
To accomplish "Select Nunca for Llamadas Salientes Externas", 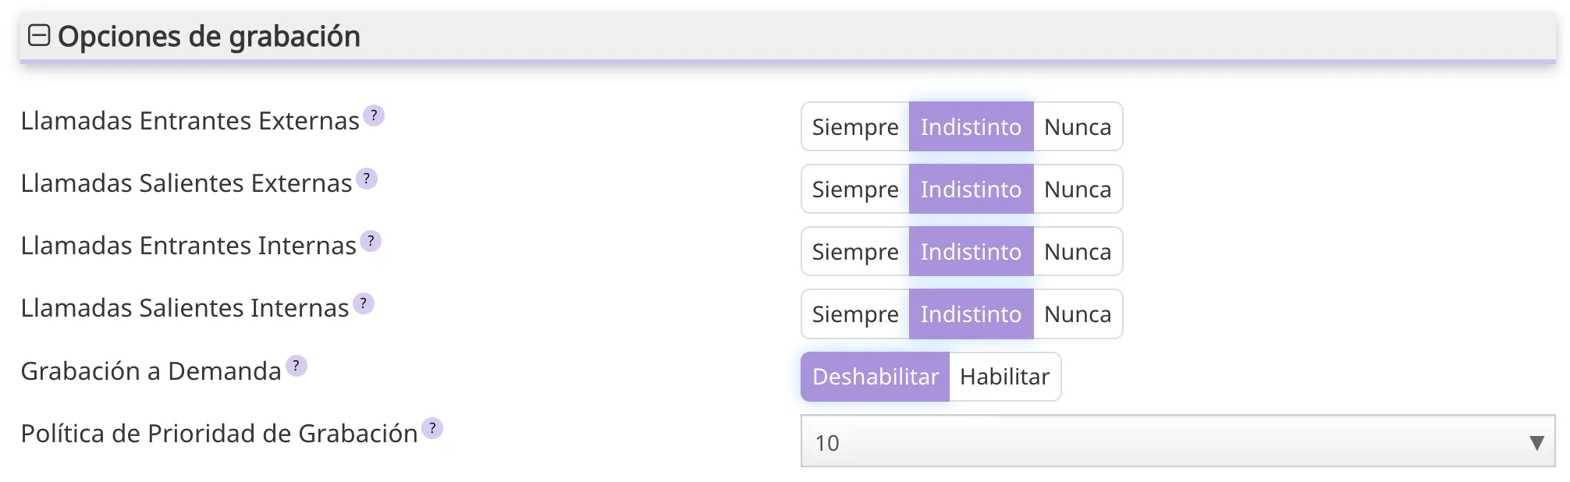I will pyautogui.click(x=1078, y=189).
